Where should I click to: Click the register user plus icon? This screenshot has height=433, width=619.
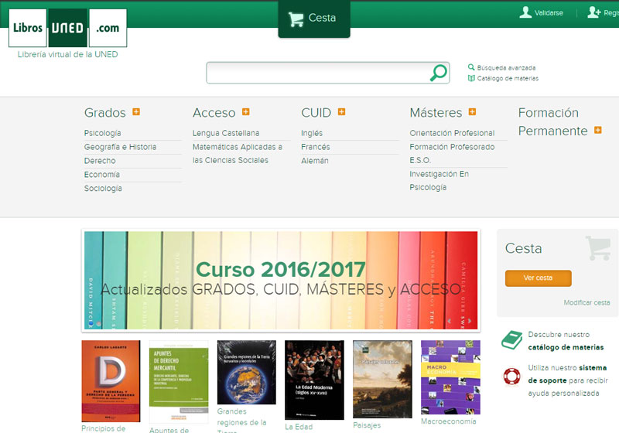pos(593,12)
